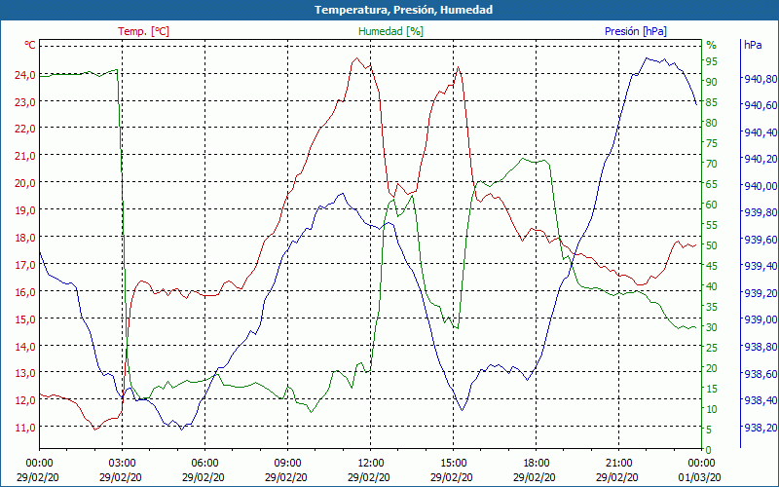
Task: Click the 90 humidity axis value
Action: point(712,82)
